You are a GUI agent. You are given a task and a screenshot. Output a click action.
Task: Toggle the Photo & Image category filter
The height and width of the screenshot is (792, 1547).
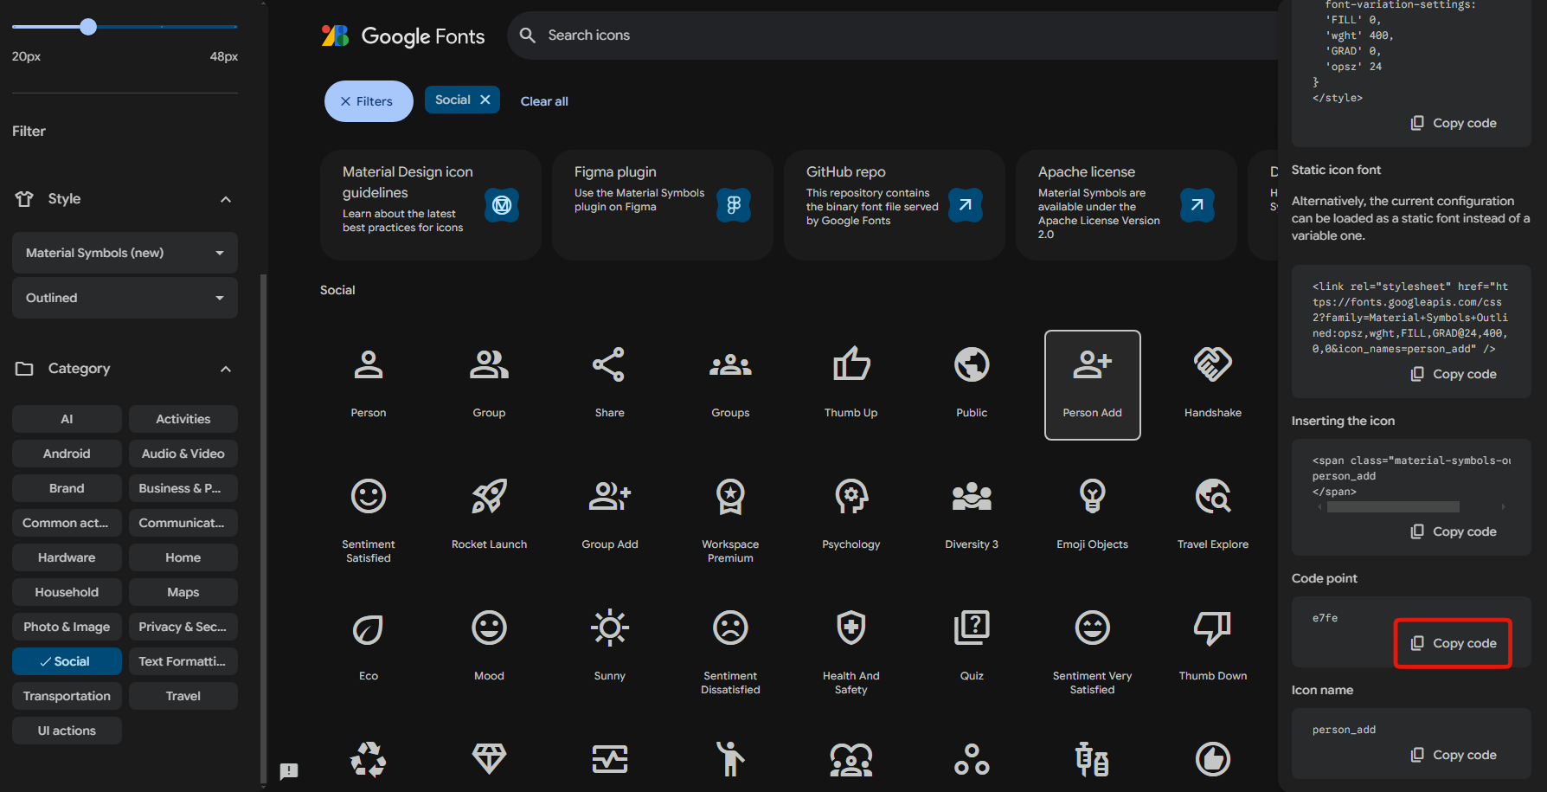coord(67,627)
